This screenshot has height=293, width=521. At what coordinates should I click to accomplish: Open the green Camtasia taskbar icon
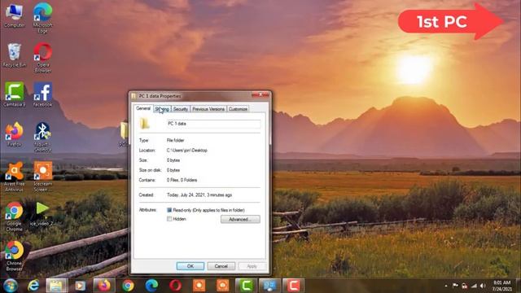pos(246,286)
